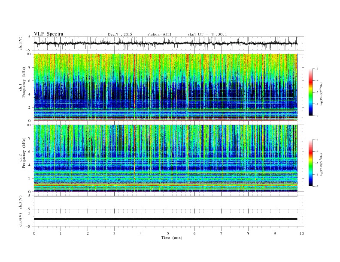
Task: Click the "8" kHz tick of ch.2 spectrogram
Action: (30, 138)
